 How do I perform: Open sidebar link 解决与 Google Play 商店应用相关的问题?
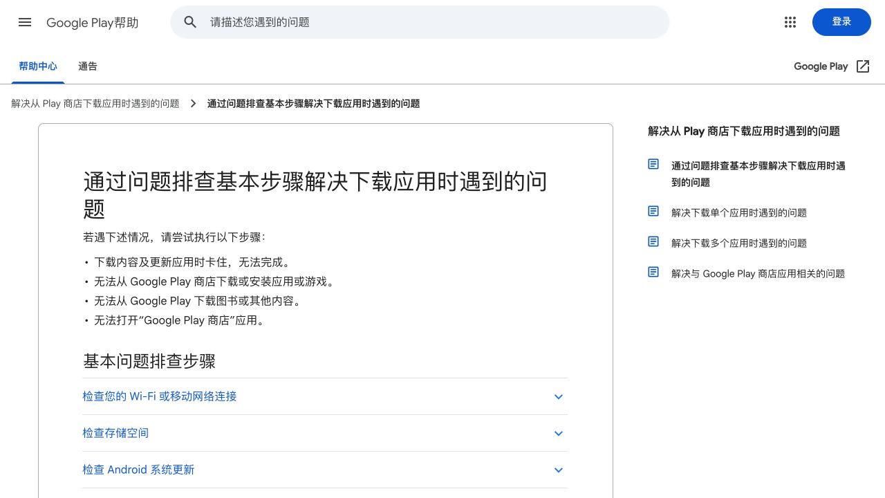point(758,274)
